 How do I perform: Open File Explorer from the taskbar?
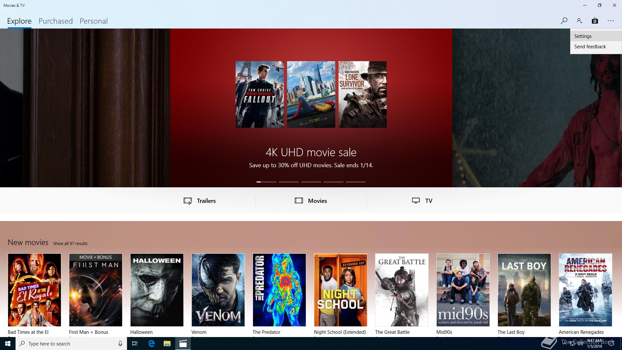click(x=167, y=344)
